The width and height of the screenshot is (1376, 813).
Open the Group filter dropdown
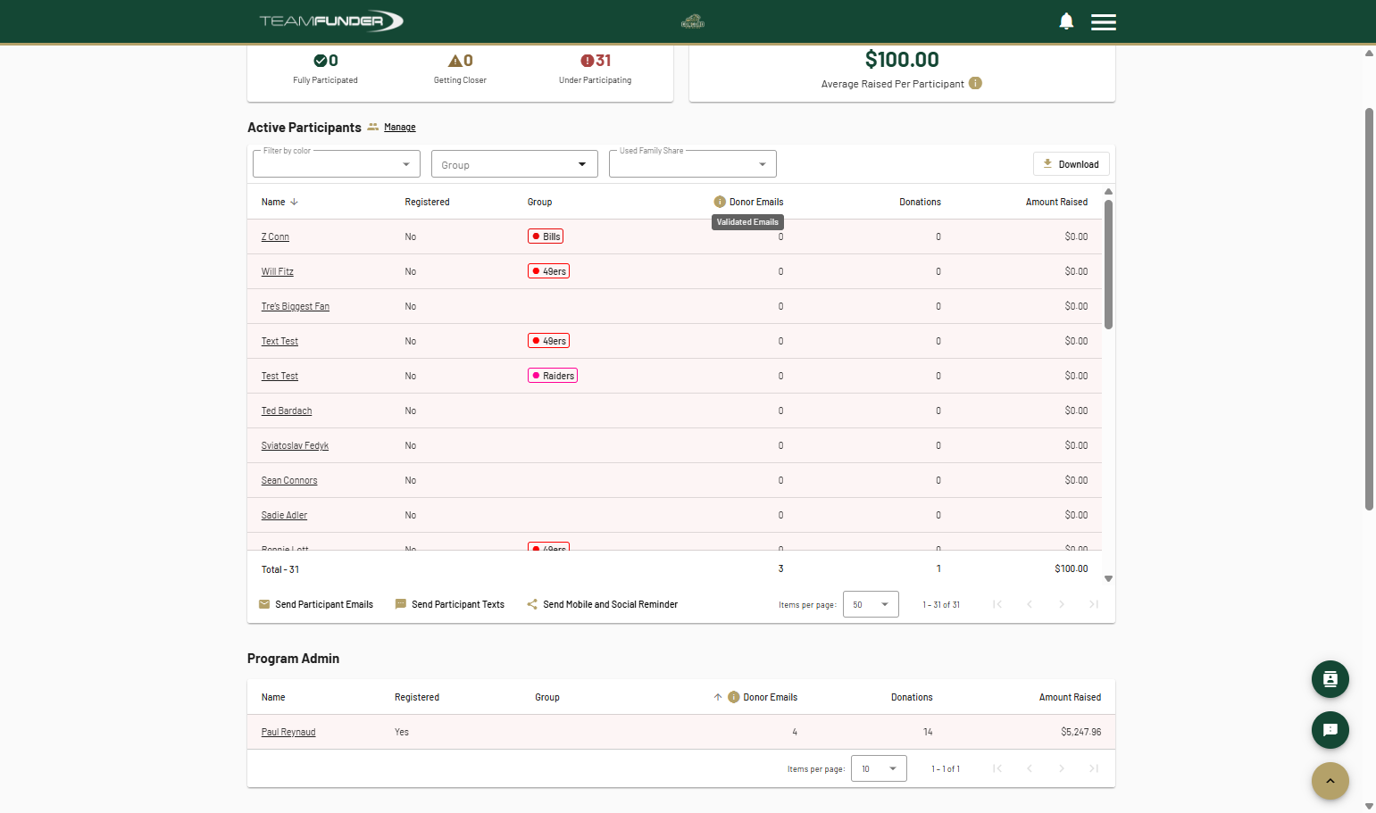click(x=514, y=164)
